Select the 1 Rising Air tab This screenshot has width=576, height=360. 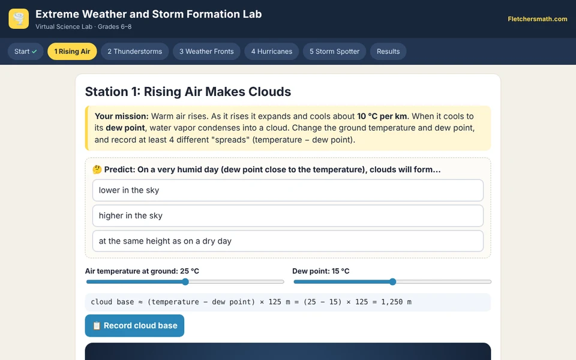pyautogui.click(x=72, y=52)
